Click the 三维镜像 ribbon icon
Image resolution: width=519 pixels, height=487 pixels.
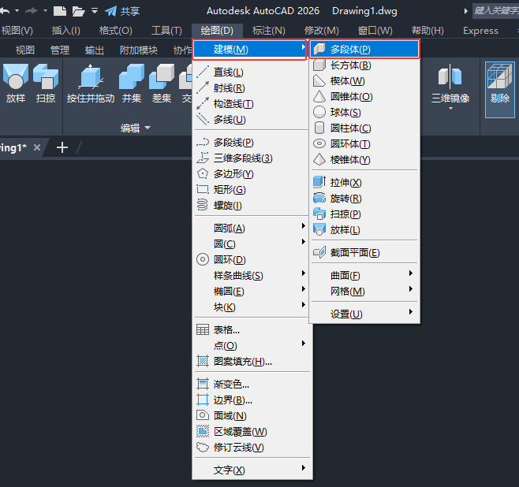point(450,86)
